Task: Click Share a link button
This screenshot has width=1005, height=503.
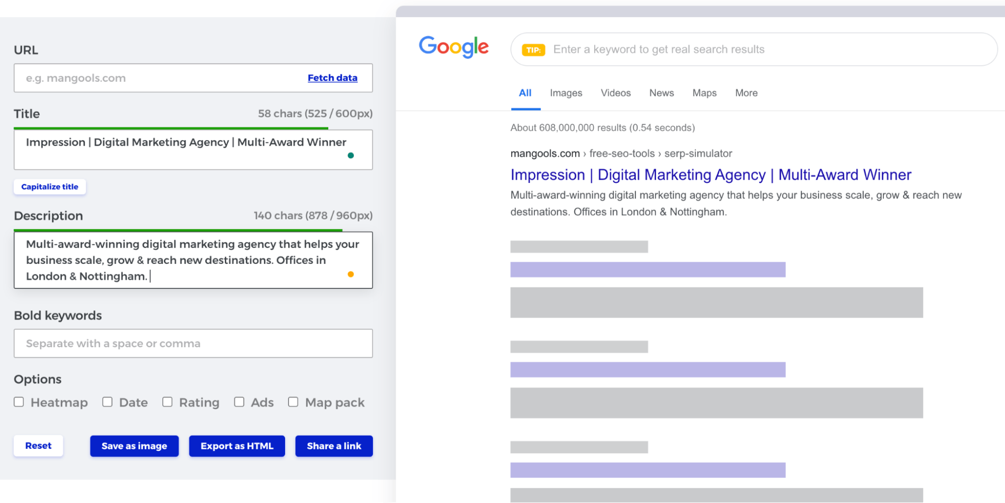Action: 334,446
